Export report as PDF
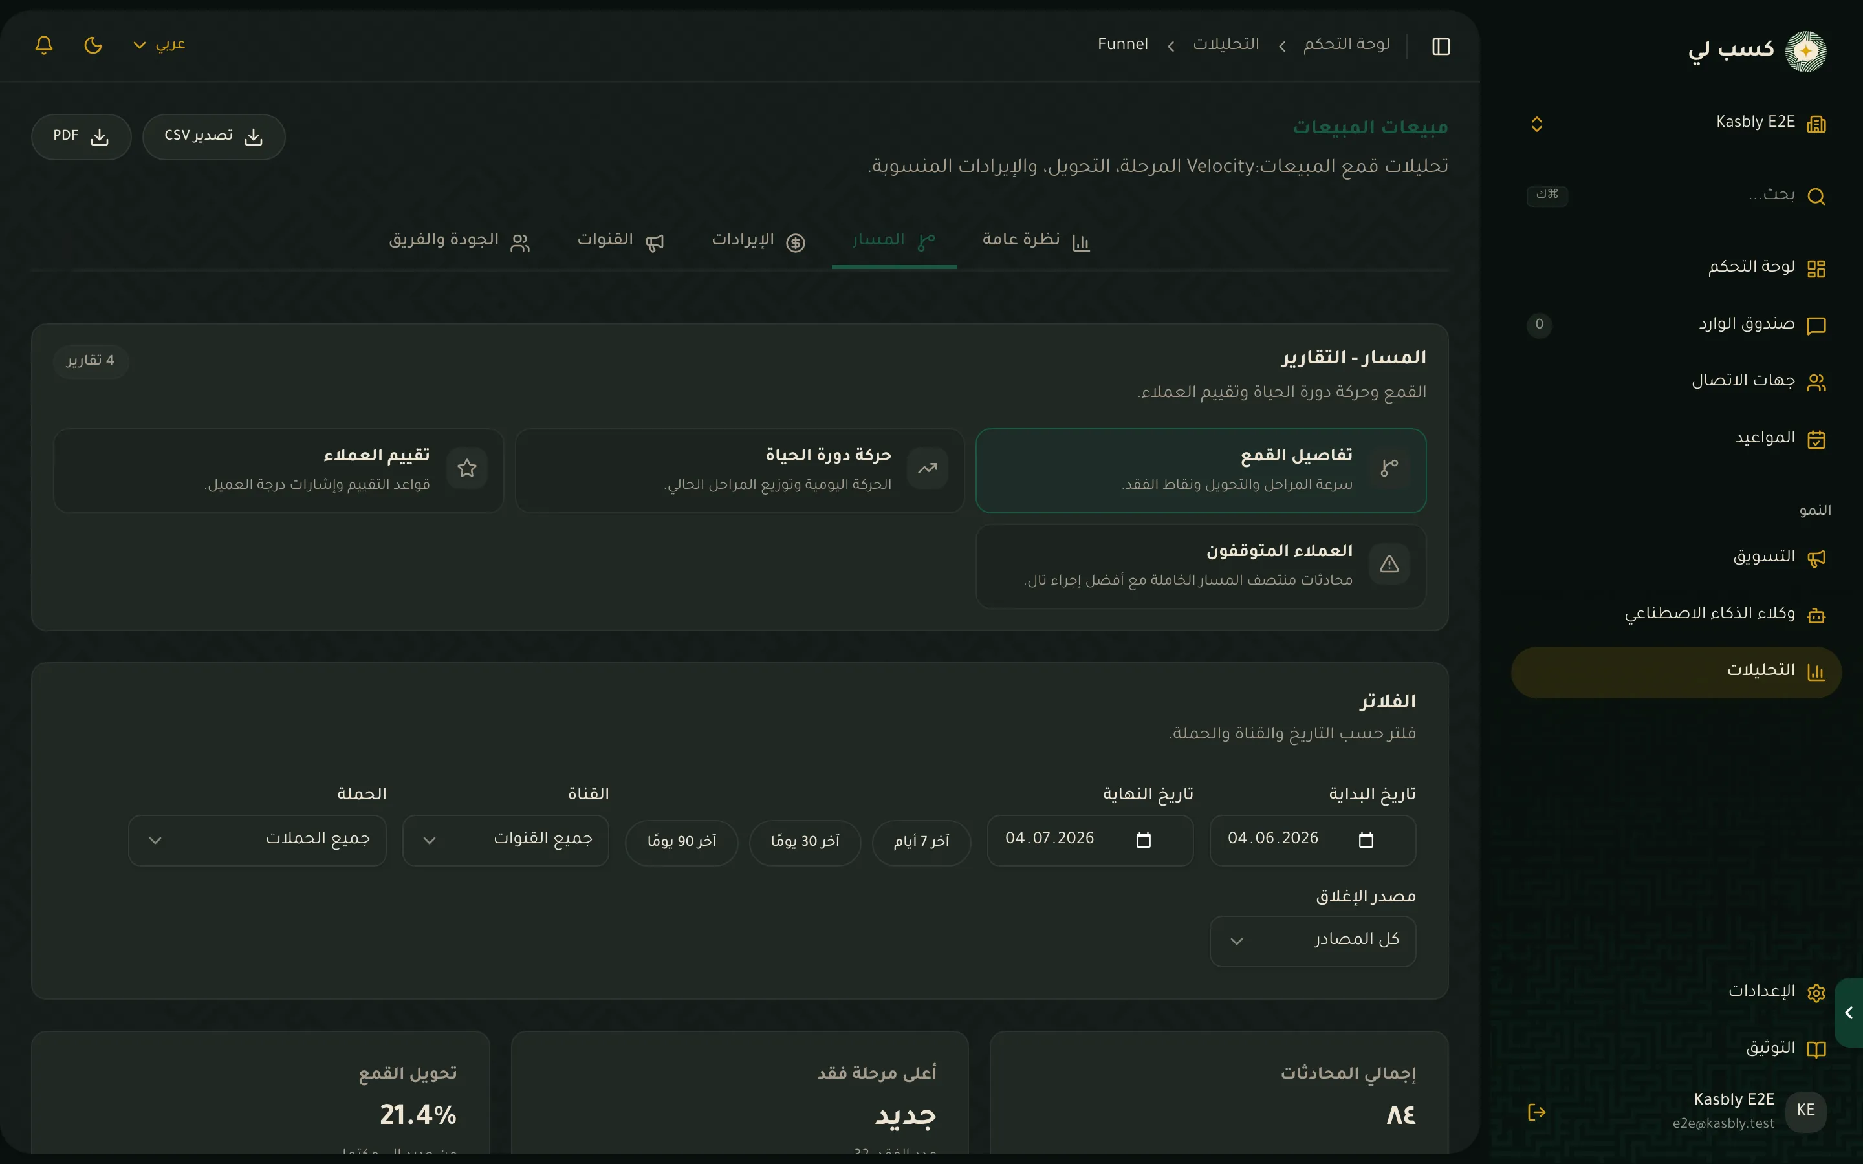Image resolution: width=1863 pixels, height=1164 pixels. tap(81, 137)
